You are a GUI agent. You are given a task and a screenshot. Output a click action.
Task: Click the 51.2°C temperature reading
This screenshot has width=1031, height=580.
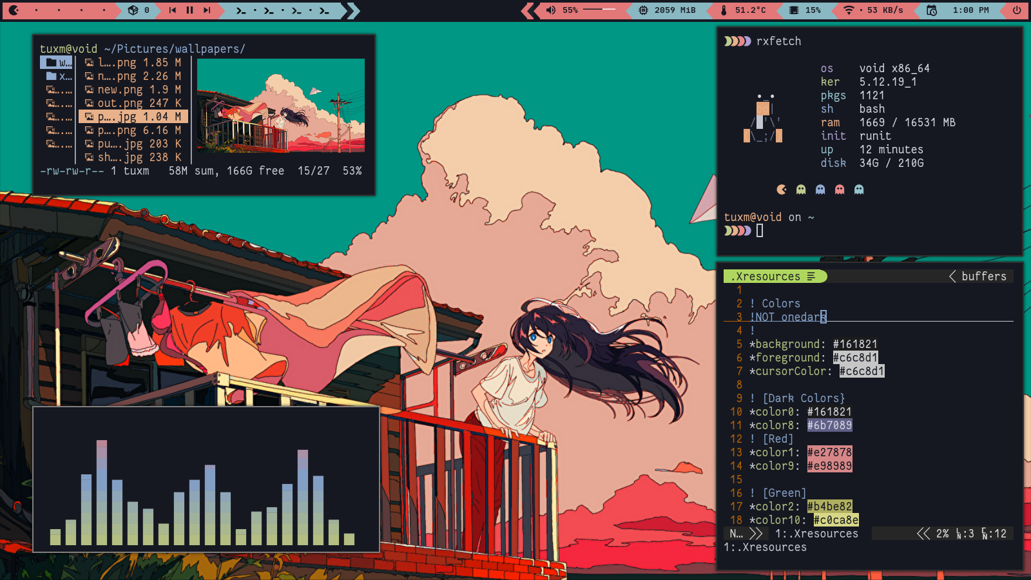[x=751, y=10]
